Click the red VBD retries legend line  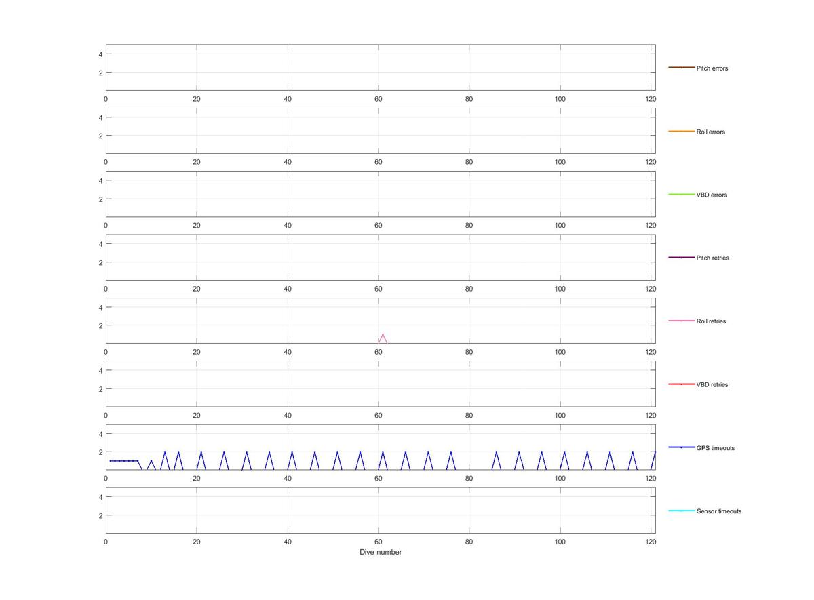pyautogui.click(x=682, y=384)
